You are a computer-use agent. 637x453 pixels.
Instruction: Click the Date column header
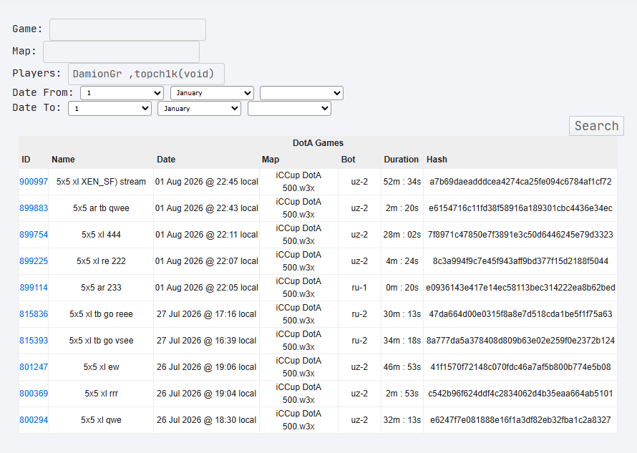click(166, 160)
